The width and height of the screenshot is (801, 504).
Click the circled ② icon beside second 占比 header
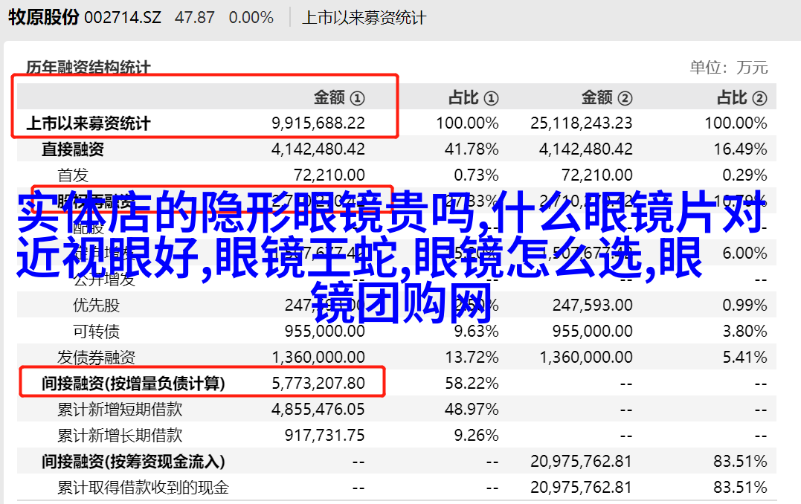pos(759,98)
